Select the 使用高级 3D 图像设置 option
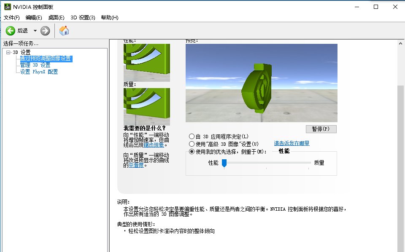405x252 pixels. click(192, 144)
